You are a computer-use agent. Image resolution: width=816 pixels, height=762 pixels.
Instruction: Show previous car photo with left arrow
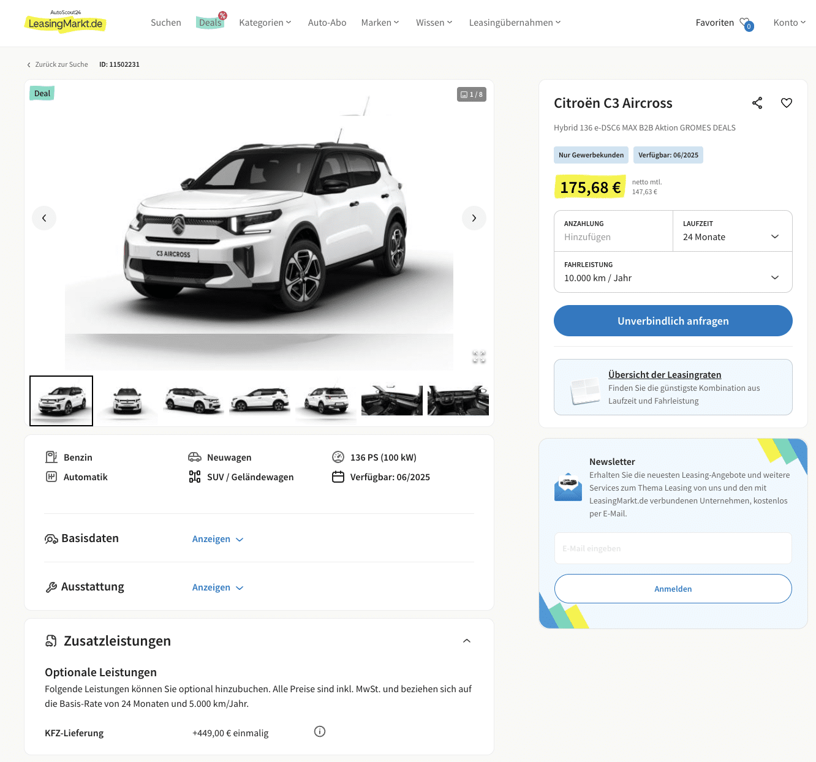[x=44, y=218]
